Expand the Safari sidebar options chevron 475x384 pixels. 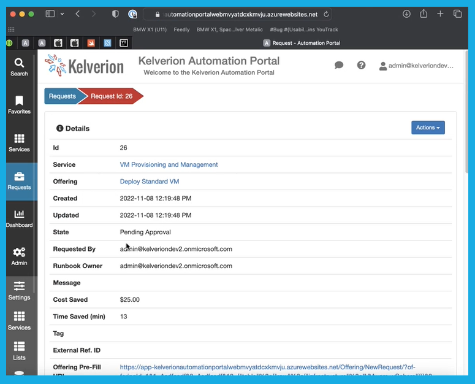coord(62,14)
